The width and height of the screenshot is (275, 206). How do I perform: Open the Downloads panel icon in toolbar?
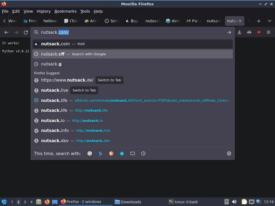239,32
